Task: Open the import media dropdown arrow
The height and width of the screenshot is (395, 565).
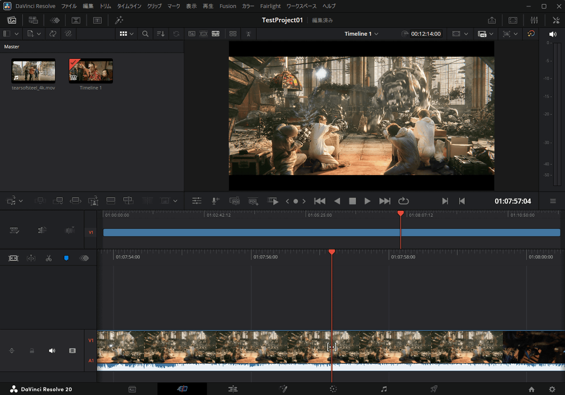Action: tap(39, 34)
